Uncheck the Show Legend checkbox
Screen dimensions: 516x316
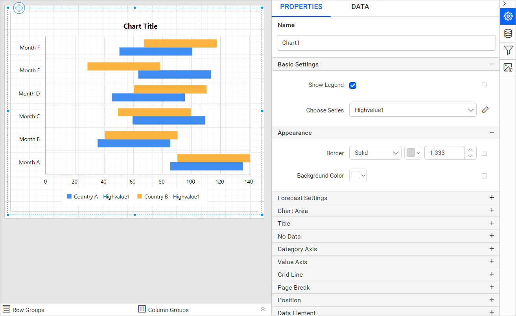353,85
